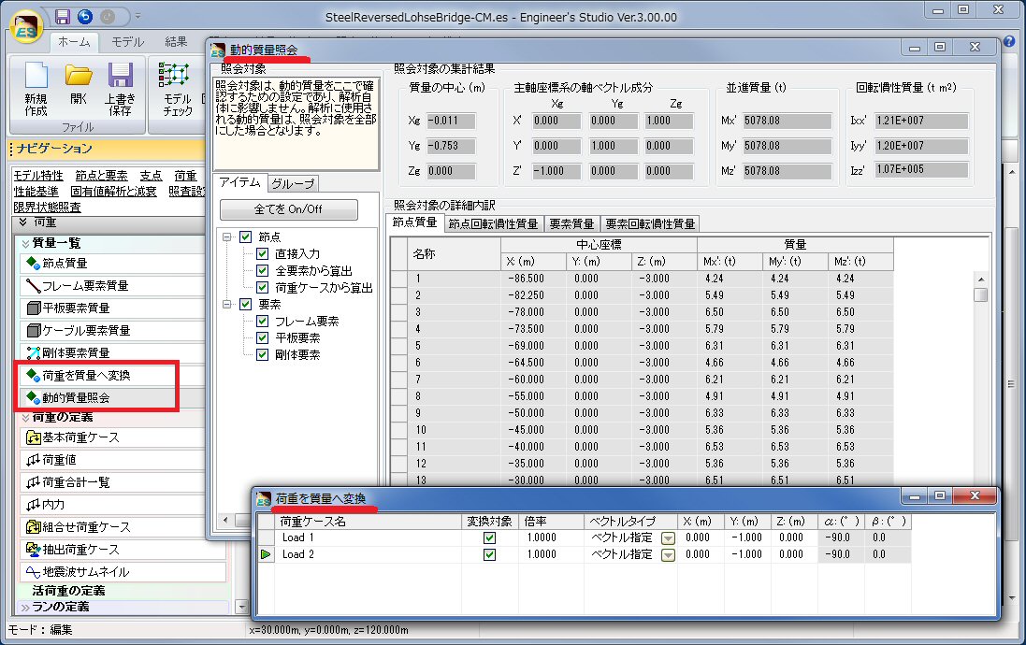Toggle the 直接入力 checkbox
1026x645 pixels.
coord(263,254)
